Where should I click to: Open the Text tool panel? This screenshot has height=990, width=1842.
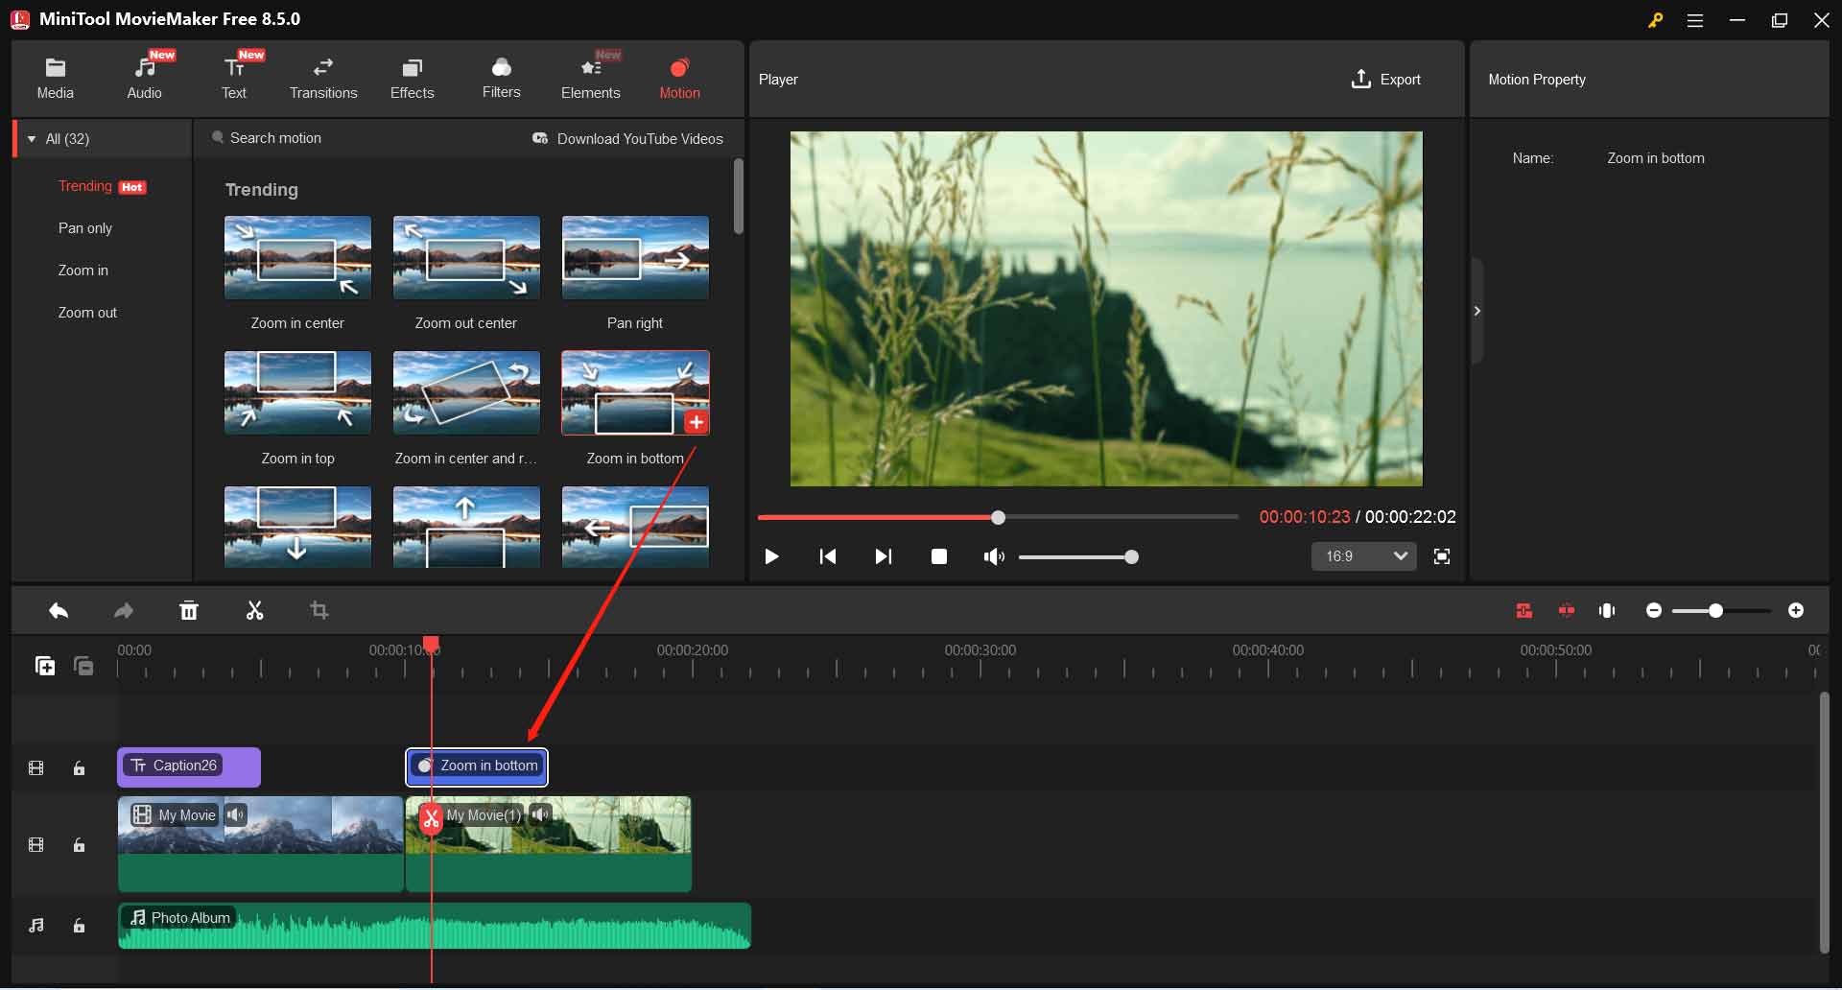click(x=233, y=77)
